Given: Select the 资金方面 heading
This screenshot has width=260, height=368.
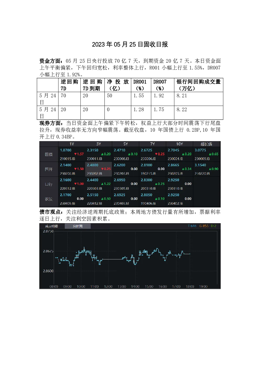Looking at the screenshot, I should 51,61.
